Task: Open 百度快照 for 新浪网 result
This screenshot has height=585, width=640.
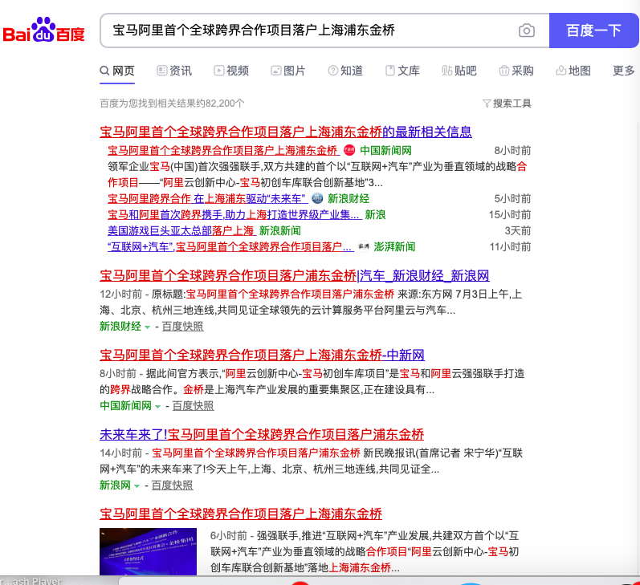Action: pos(172,485)
